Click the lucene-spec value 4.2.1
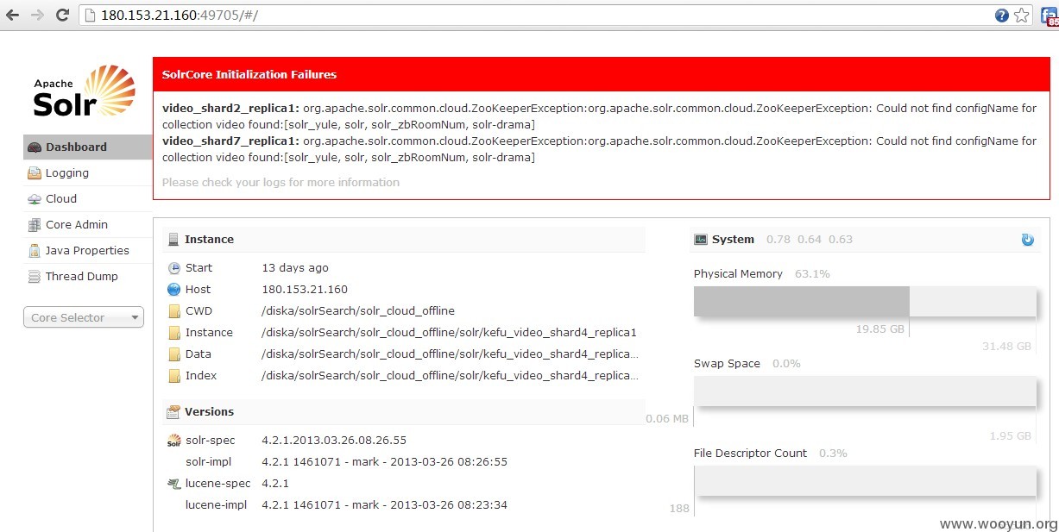Screen dimensions: 1059x532 coord(275,484)
